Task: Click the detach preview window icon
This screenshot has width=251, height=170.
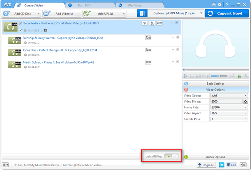Action: click(x=233, y=76)
